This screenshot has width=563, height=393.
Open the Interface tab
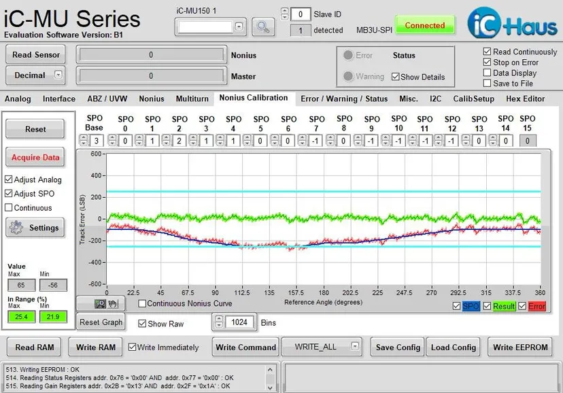59,99
